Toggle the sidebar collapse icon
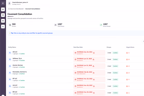 (x=3, y=3)
